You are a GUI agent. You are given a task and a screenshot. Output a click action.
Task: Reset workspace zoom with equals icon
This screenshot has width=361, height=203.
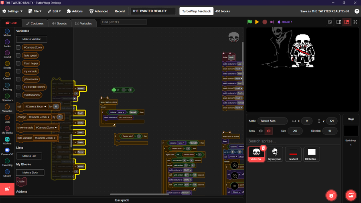coord(235,186)
